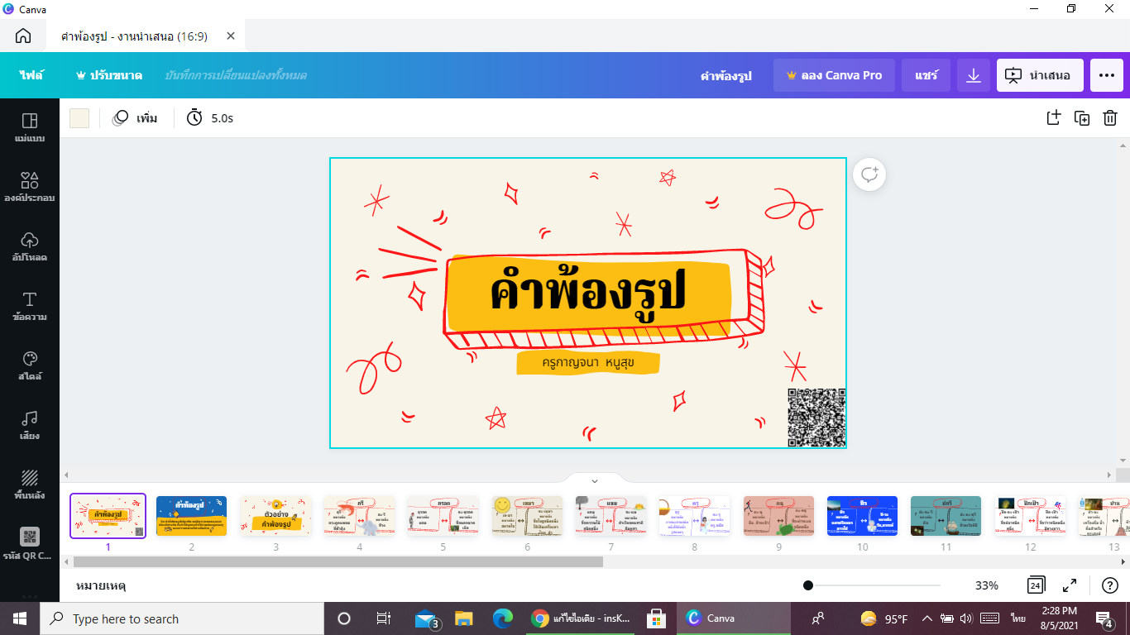1130x635 pixels.
Task: Delete the current page with trash icon
Action: click(1111, 117)
